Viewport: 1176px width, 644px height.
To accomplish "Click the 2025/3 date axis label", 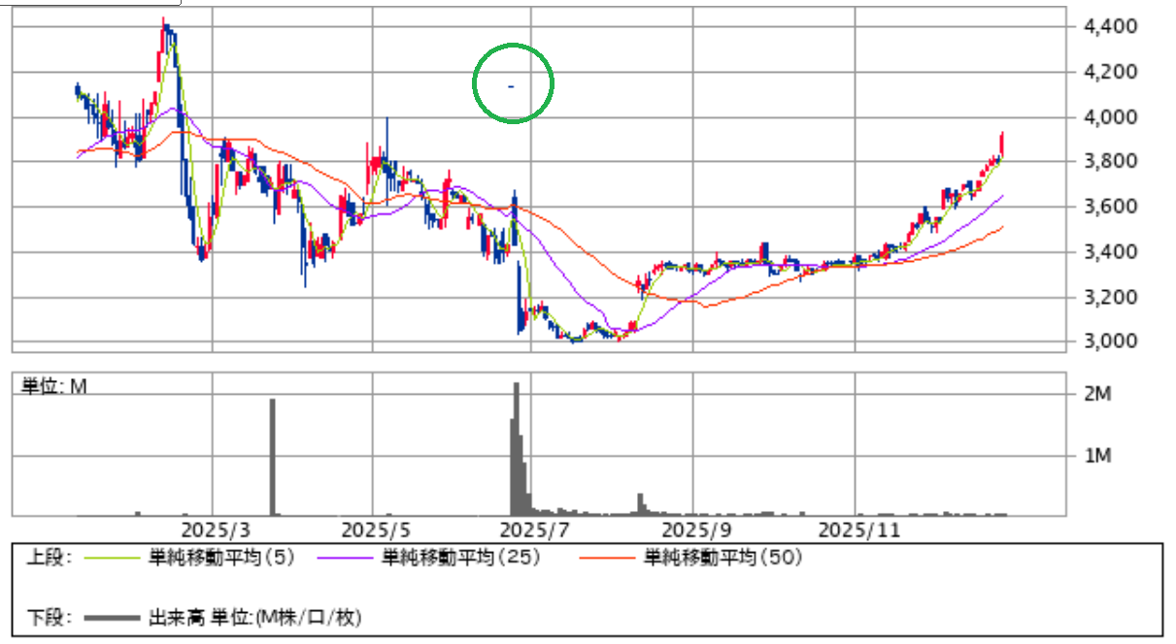I will pyautogui.click(x=211, y=531).
